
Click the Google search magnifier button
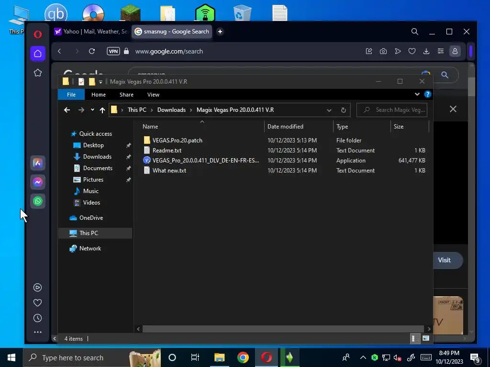(x=445, y=75)
